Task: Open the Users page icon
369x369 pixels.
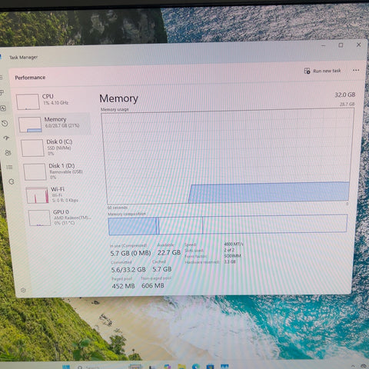Action: click(8, 153)
